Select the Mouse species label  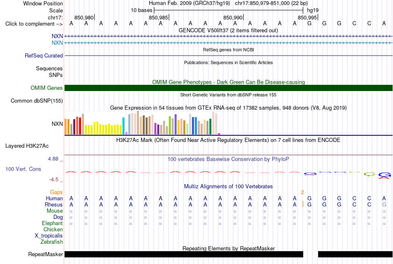(x=55, y=211)
